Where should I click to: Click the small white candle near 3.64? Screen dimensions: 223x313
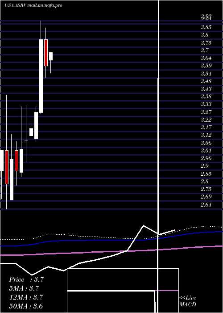pos(51,56)
